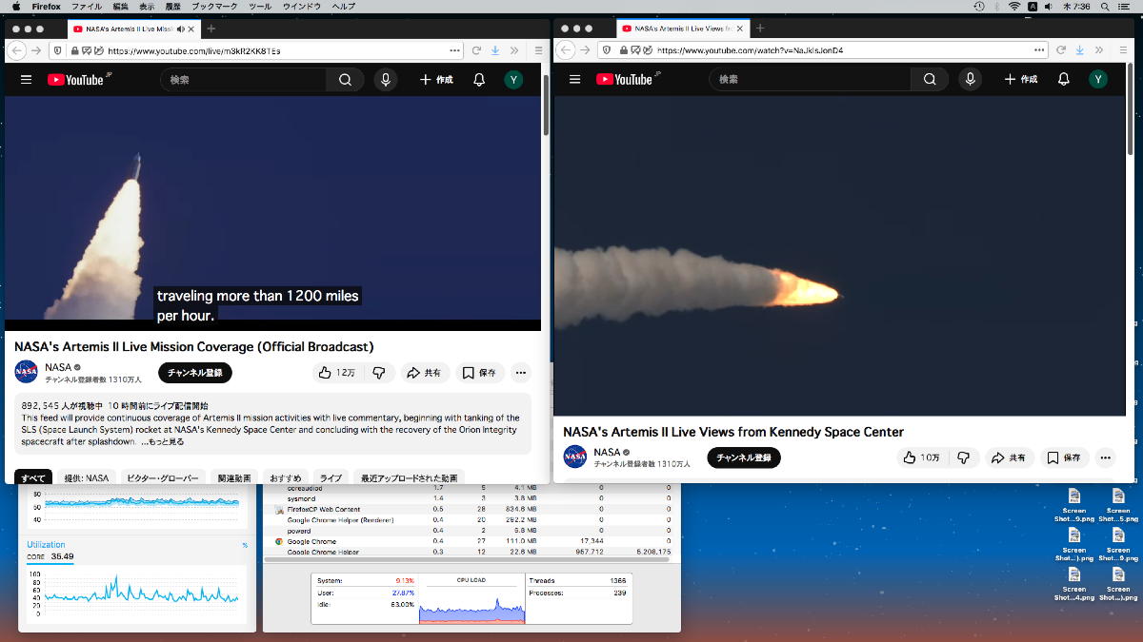Click YouTube search field in right window
The height and width of the screenshot is (642, 1143).
pos(810,80)
